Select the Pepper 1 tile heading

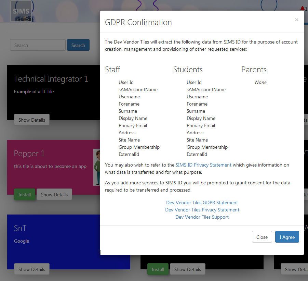(x=29, y=154)
